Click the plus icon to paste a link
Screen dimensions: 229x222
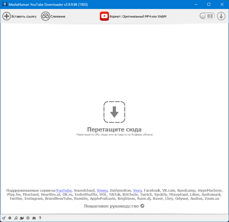point(7,16)
